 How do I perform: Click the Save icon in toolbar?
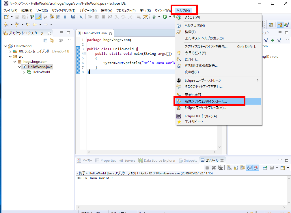[x=17, y=17]
